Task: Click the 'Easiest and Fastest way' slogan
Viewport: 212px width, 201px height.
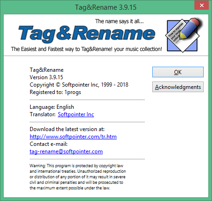Action: coord(87,49)
